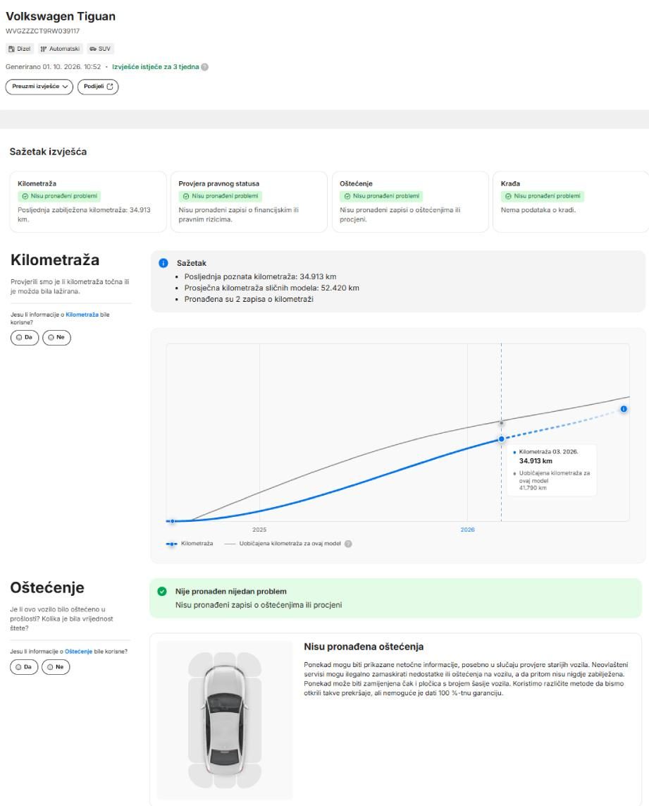649x806 pixels.
Task: Open the Provjera pravnog statusa summary card
Action: [249, 202]
